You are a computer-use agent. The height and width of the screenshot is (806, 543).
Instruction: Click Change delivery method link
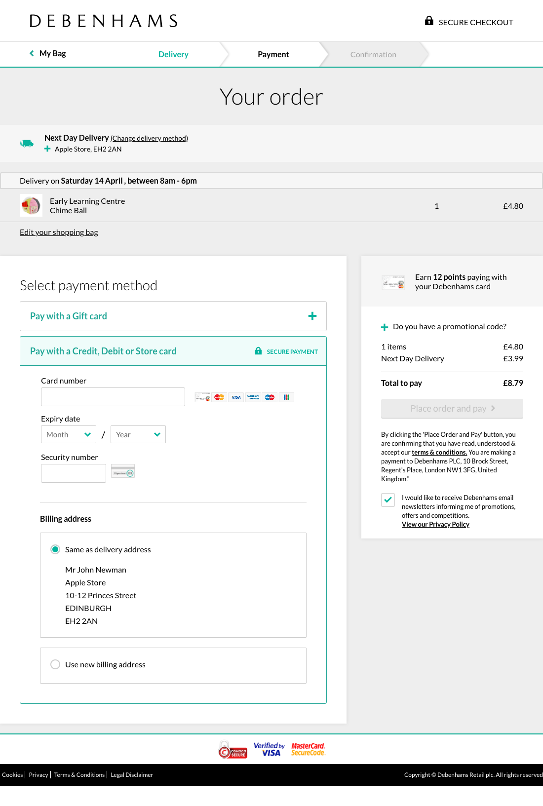pos(149,138)
